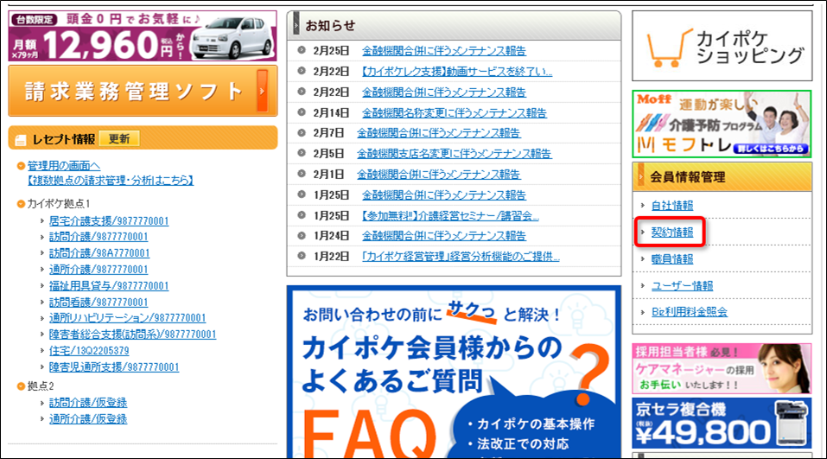827x459 pixels.
Task: Open 福祉用具貸与/9877770001 link
Action: click(x=109, y=285)
